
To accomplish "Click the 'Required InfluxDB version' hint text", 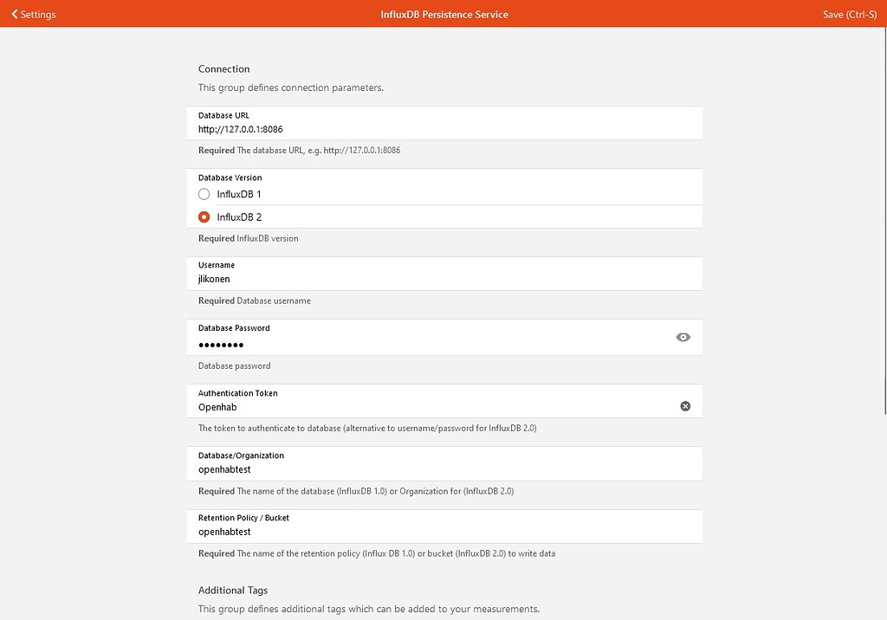I will click(x=248, y=238).
